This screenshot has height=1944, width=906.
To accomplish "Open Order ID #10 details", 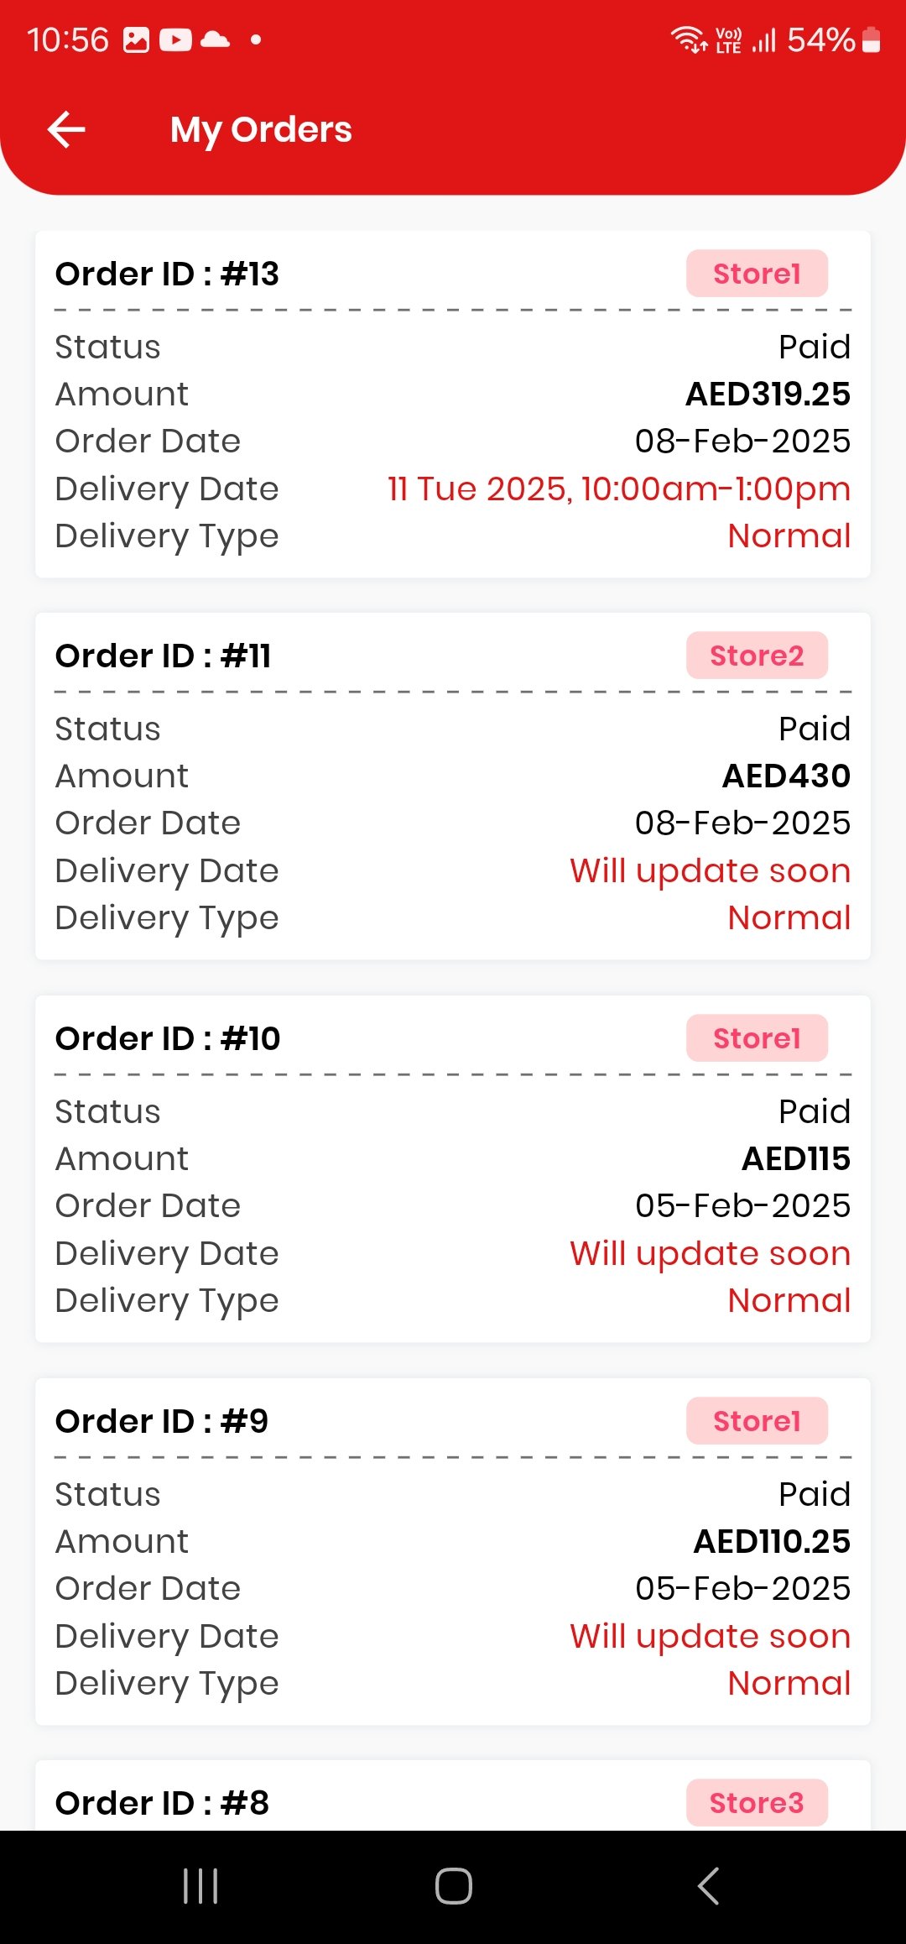I will click(168, 1038).
